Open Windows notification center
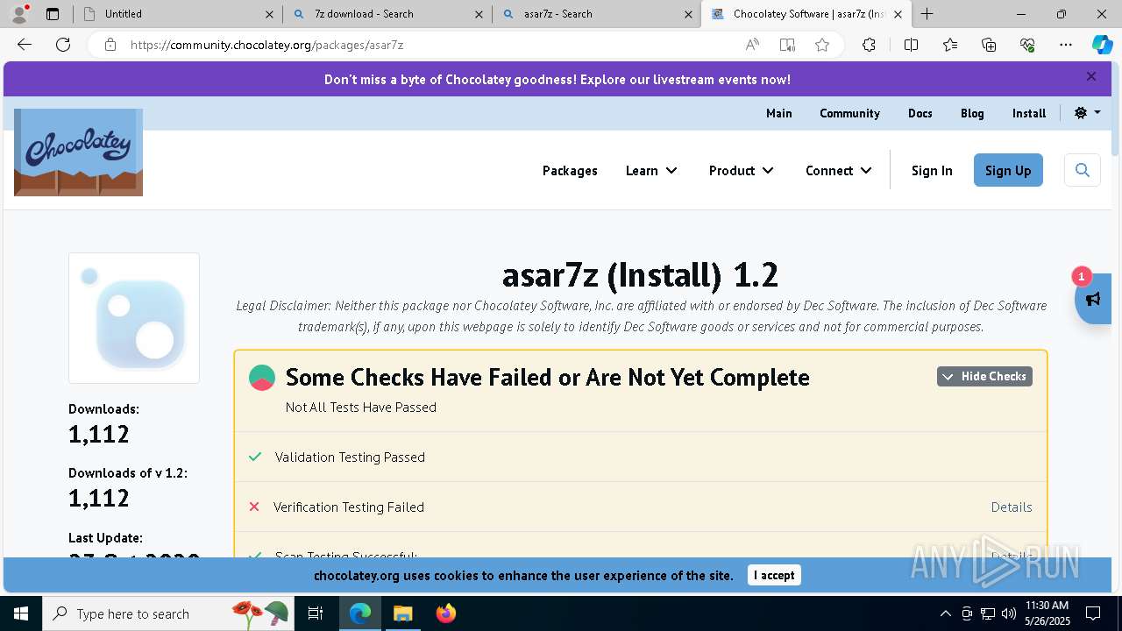Viewport: 1122px width, 631px height. click(1093, 613)
